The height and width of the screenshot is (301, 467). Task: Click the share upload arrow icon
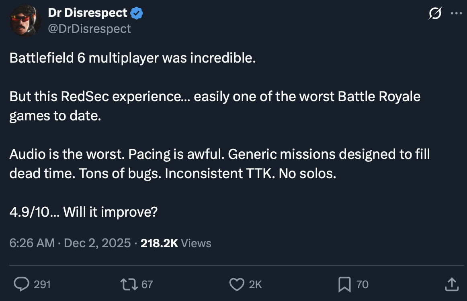[452, 284]
